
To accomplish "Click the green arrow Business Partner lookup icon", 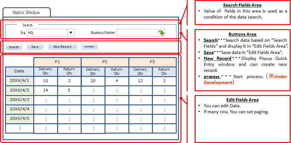I will coord(161,33).
